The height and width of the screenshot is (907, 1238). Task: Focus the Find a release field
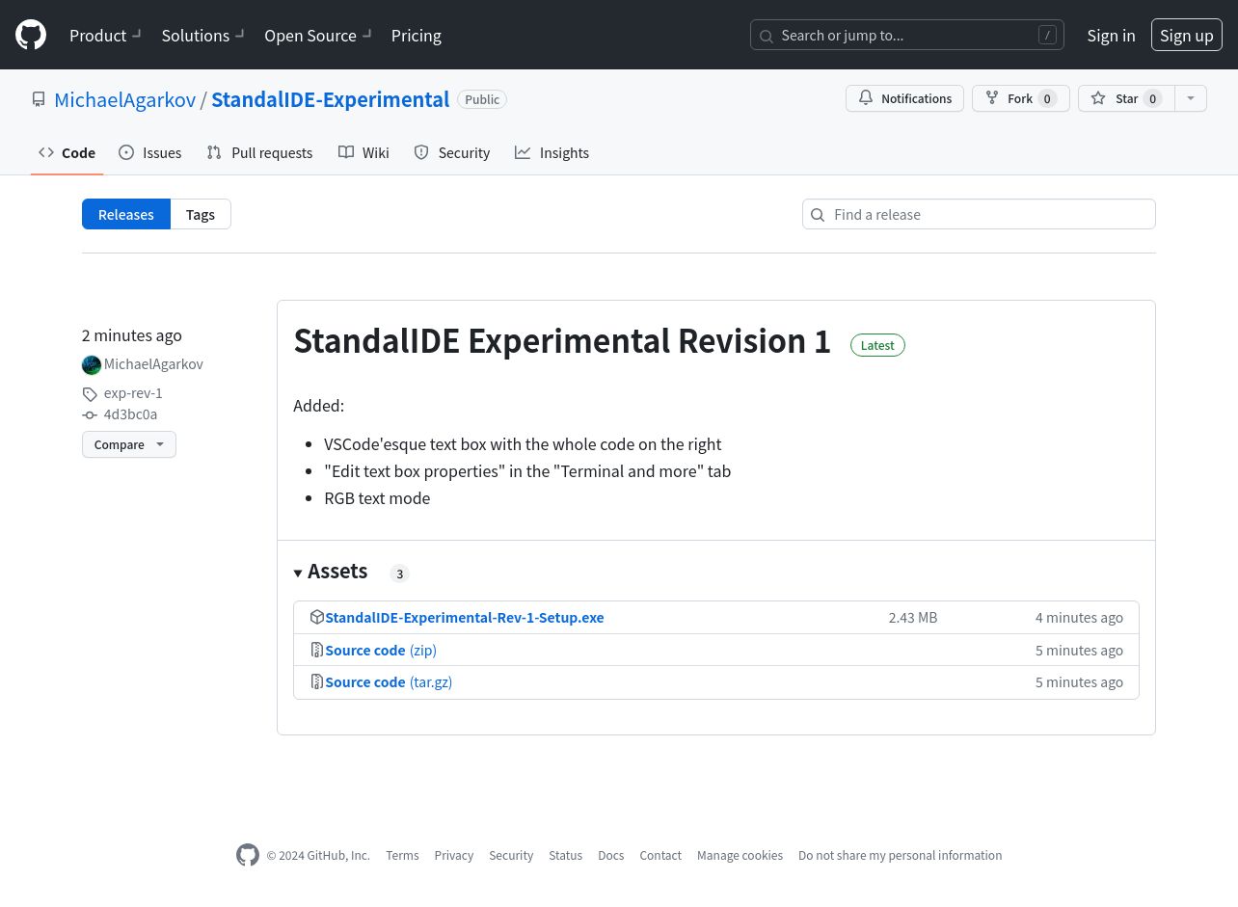pyautogui.click(x=979, y=214)
